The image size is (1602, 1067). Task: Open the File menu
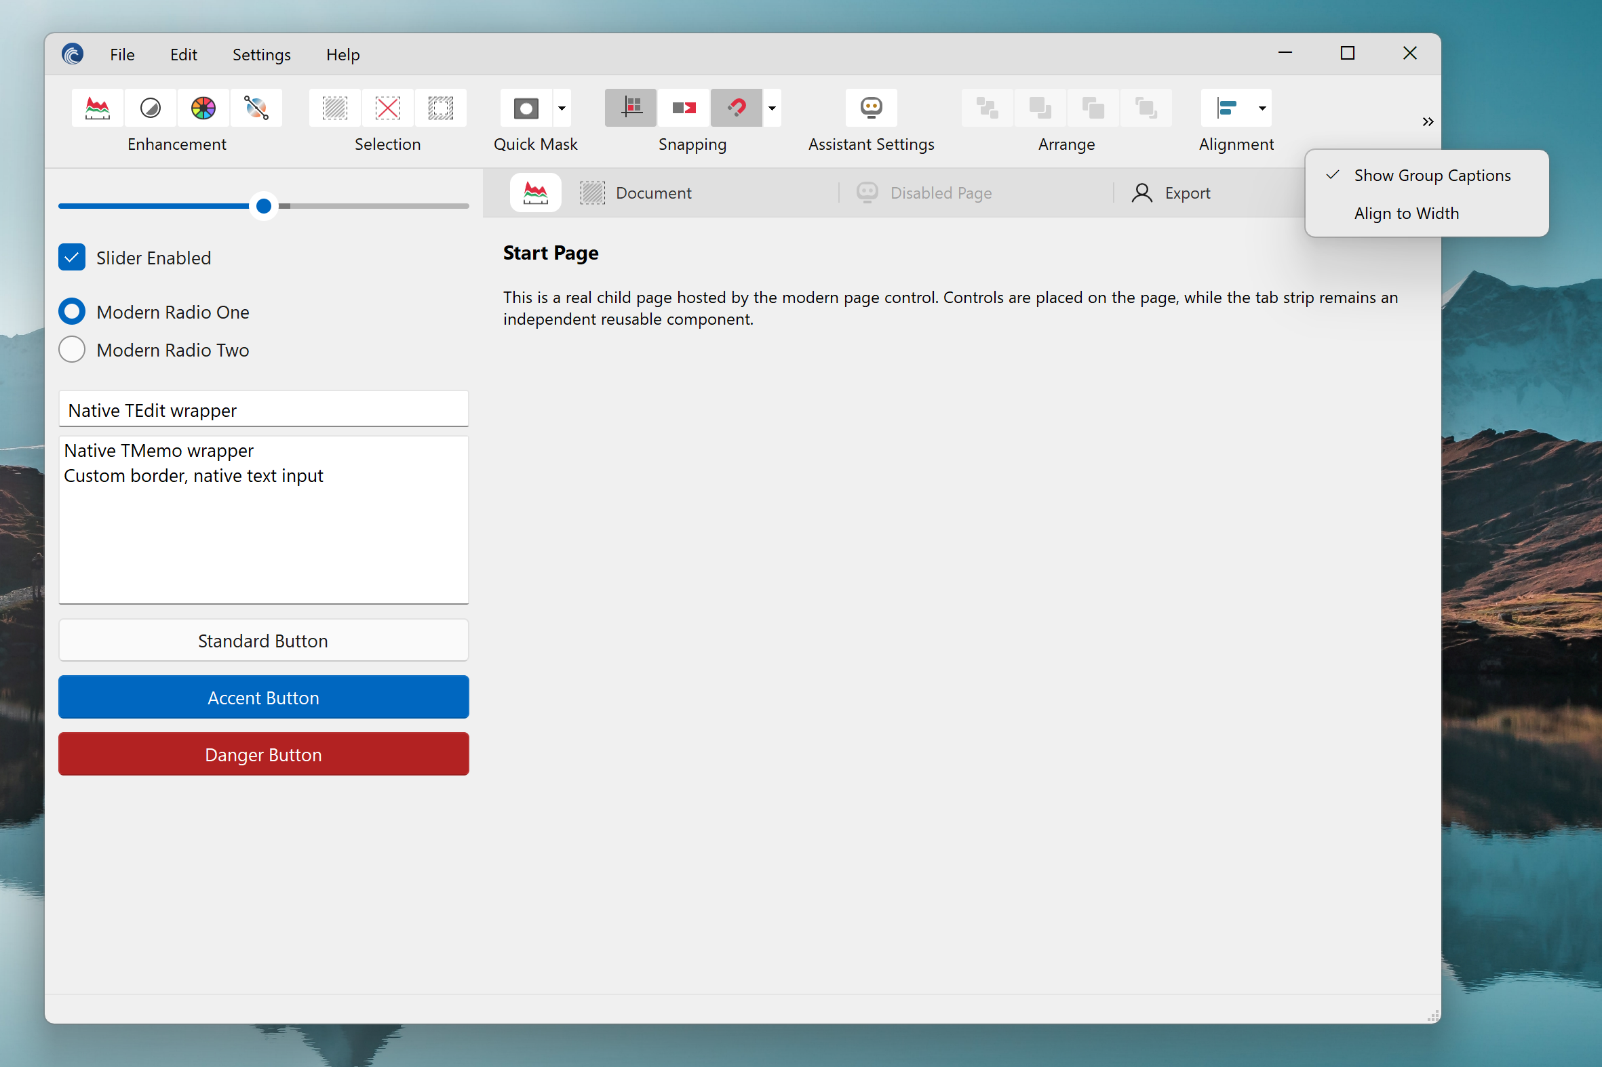pyautogui.click(x=123, y=54)
